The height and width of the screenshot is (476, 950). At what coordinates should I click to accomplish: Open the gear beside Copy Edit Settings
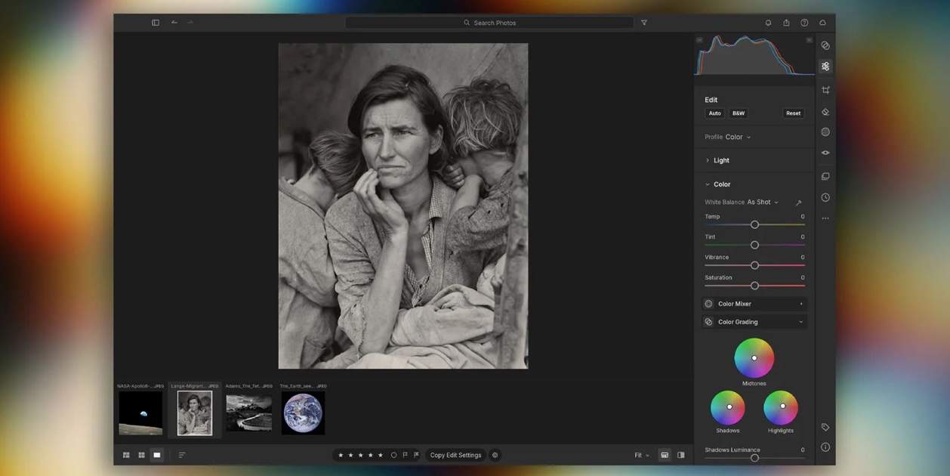coord(495,455)
